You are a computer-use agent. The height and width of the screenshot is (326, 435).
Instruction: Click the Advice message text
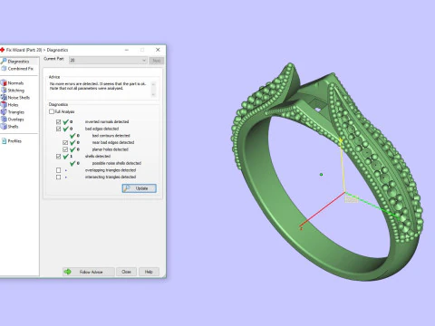[x=98, y=86]
